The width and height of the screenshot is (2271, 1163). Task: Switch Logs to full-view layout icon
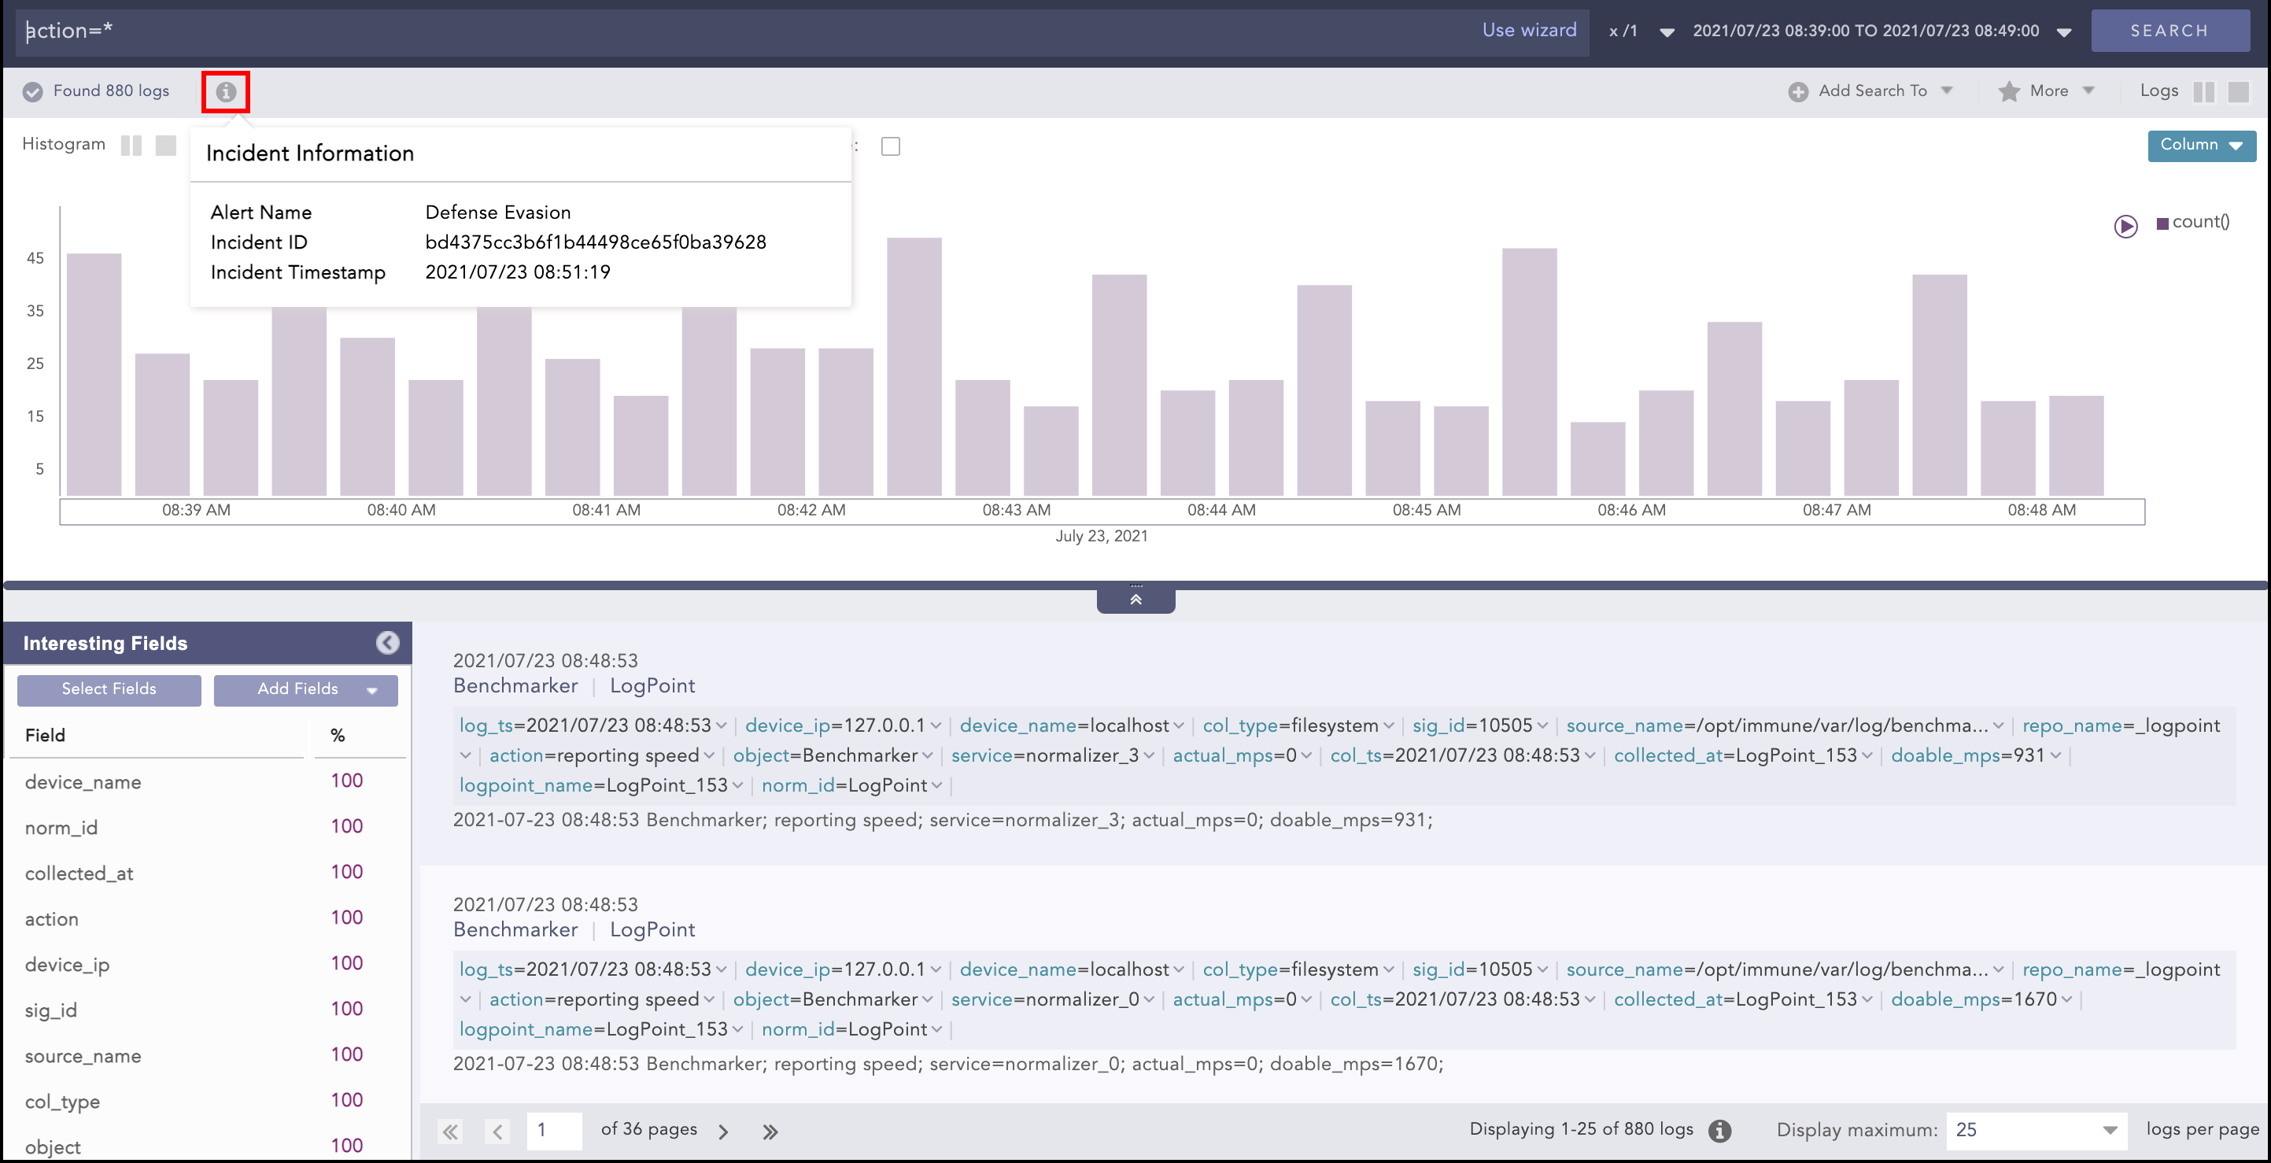click(x=2237, y=92)
